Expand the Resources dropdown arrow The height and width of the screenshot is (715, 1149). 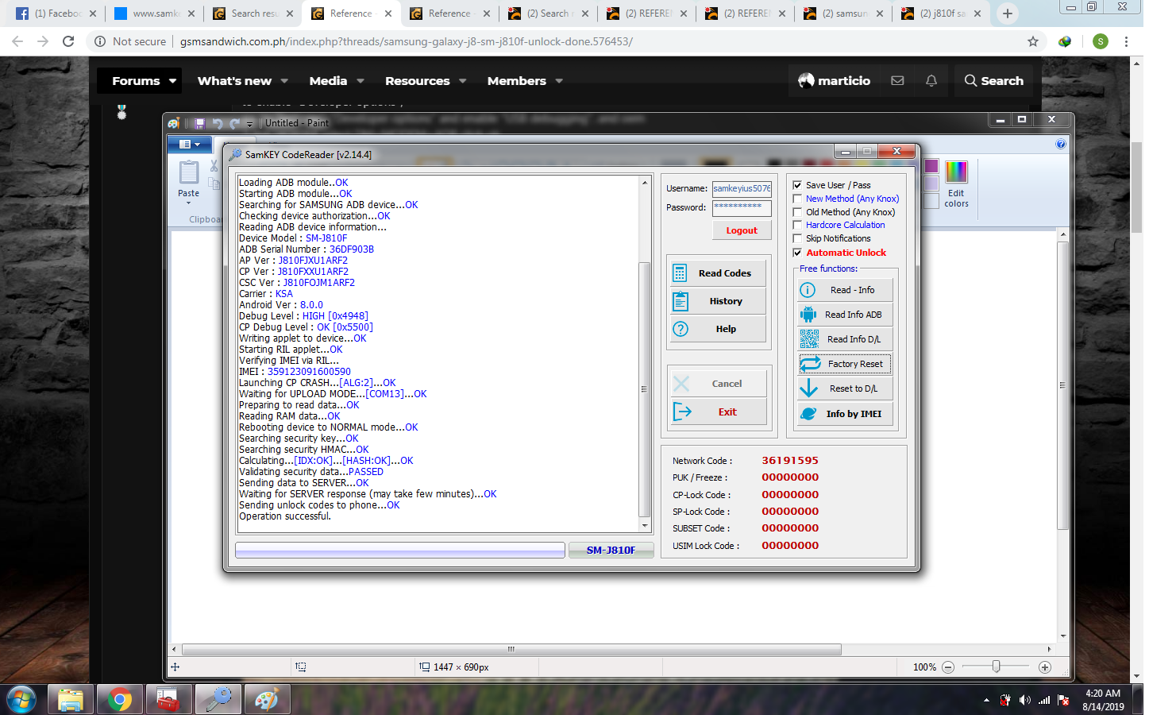click(x=463, y=81)
